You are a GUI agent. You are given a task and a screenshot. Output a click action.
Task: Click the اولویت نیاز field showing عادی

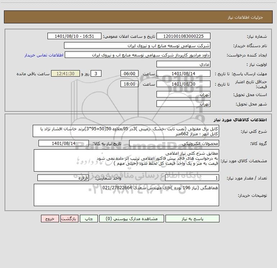click(183, 64)
